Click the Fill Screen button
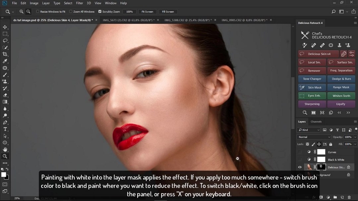The image size is (358, 201). click(168, 12)
